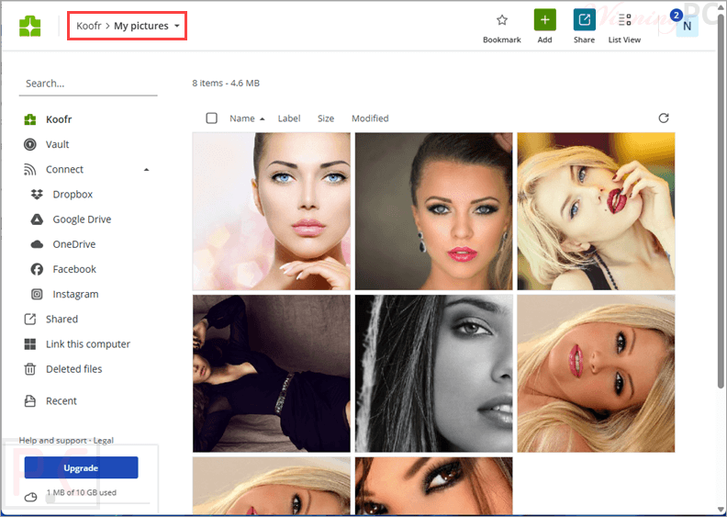Toggle sort direction arrow next to Name
Viewport: 727px width, 517px height.
point(262,119)
